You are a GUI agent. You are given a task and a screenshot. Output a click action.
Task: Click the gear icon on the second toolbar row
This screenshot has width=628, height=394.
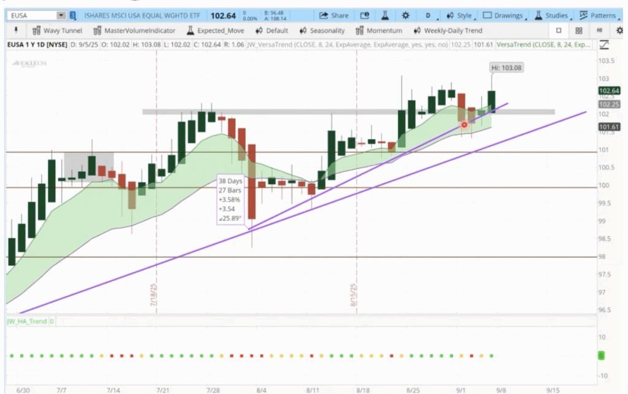619,31
